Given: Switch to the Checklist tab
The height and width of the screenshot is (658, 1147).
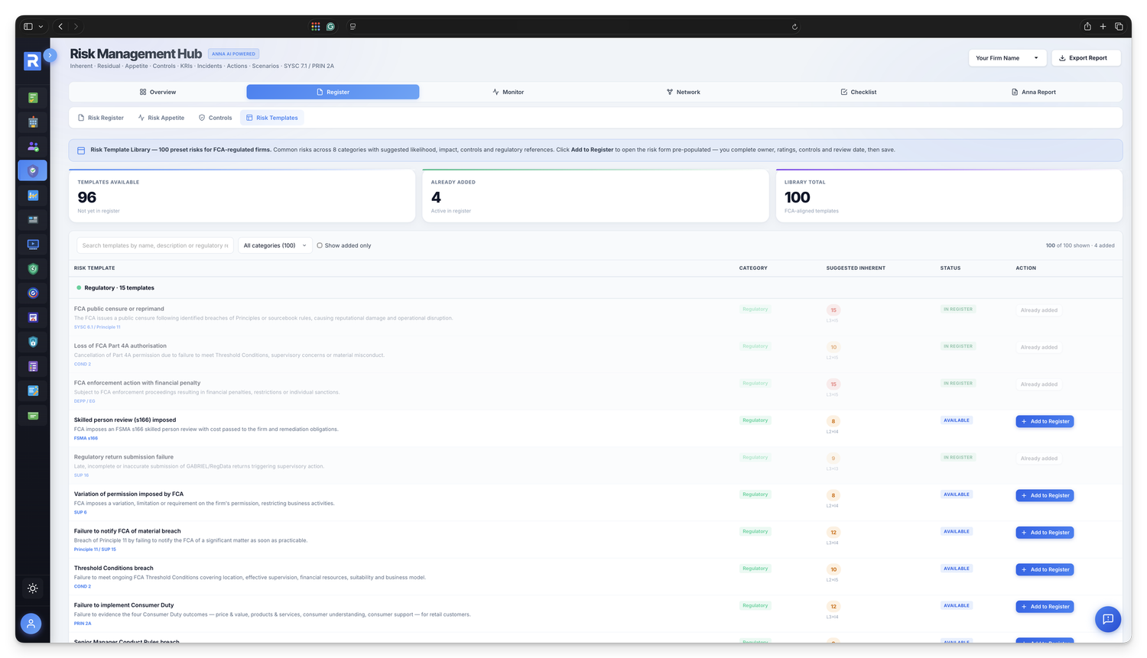Looking at the screenshot, I should pyautogui.click(x=858, y=92).
